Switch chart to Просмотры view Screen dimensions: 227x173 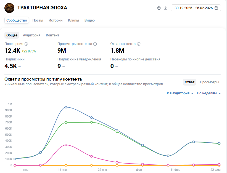click(209, 82)
